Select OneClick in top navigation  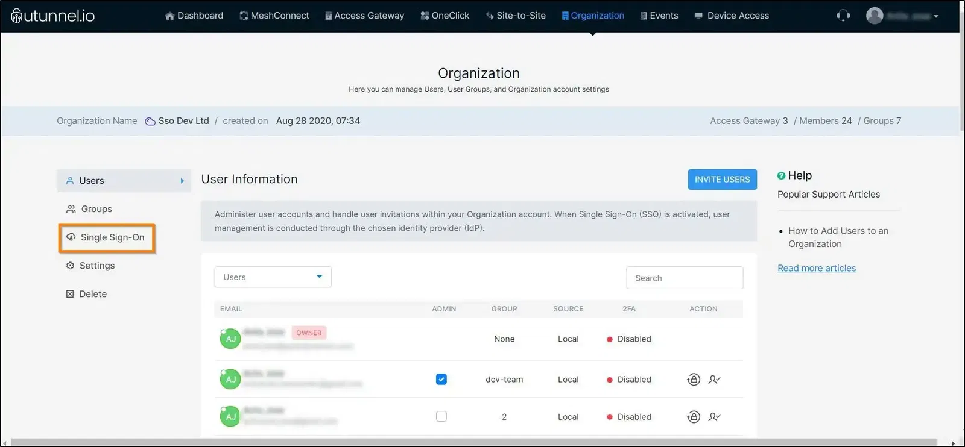pos(445,16)
